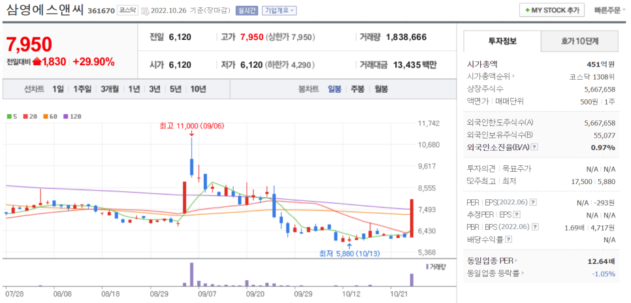
Task: Select the 3년 line chart period
Action: [x=155, y=89]
